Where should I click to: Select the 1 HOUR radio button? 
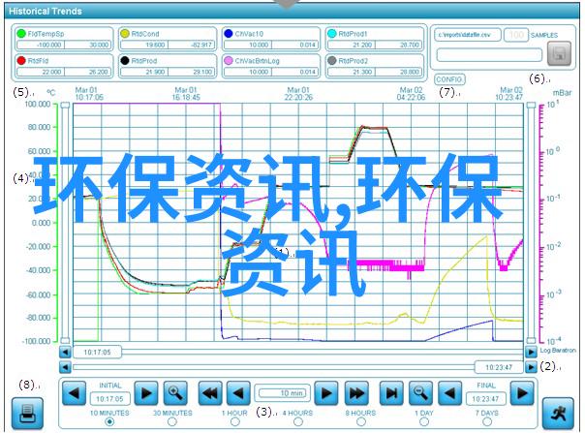click(235, 421)
